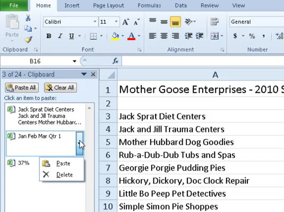Click Increase Indent icon
The image size is (284, 212).
coord(200,36)
